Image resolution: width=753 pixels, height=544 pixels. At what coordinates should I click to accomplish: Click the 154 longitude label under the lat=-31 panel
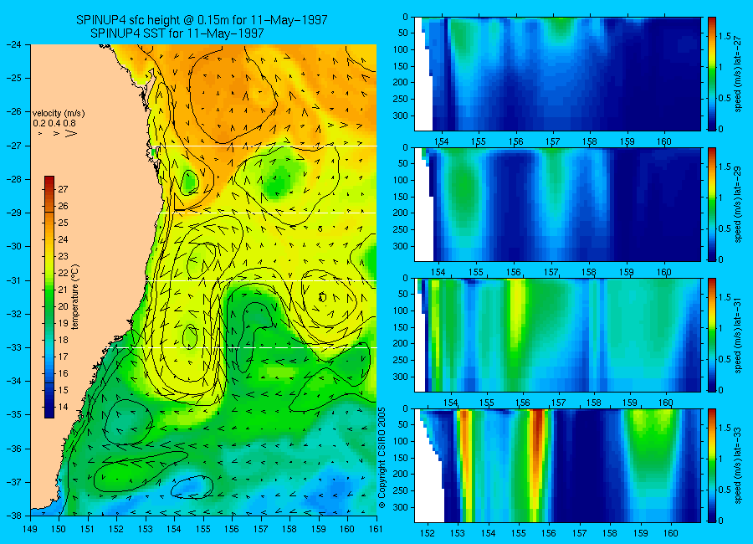coord(450,403)
